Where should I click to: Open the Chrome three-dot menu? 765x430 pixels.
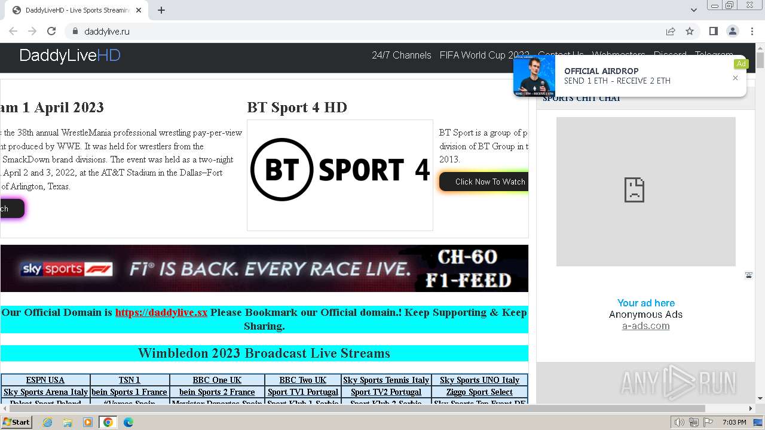(x=752, y=31)
